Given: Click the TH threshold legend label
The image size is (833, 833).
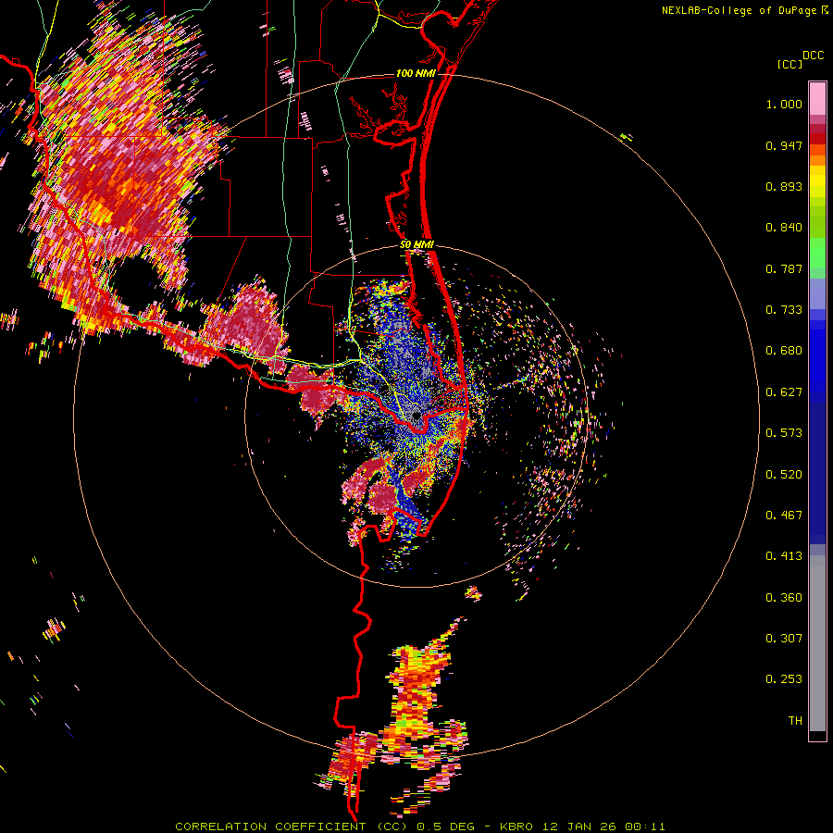Looking at the screenshot, I should [x=795, y=721].
